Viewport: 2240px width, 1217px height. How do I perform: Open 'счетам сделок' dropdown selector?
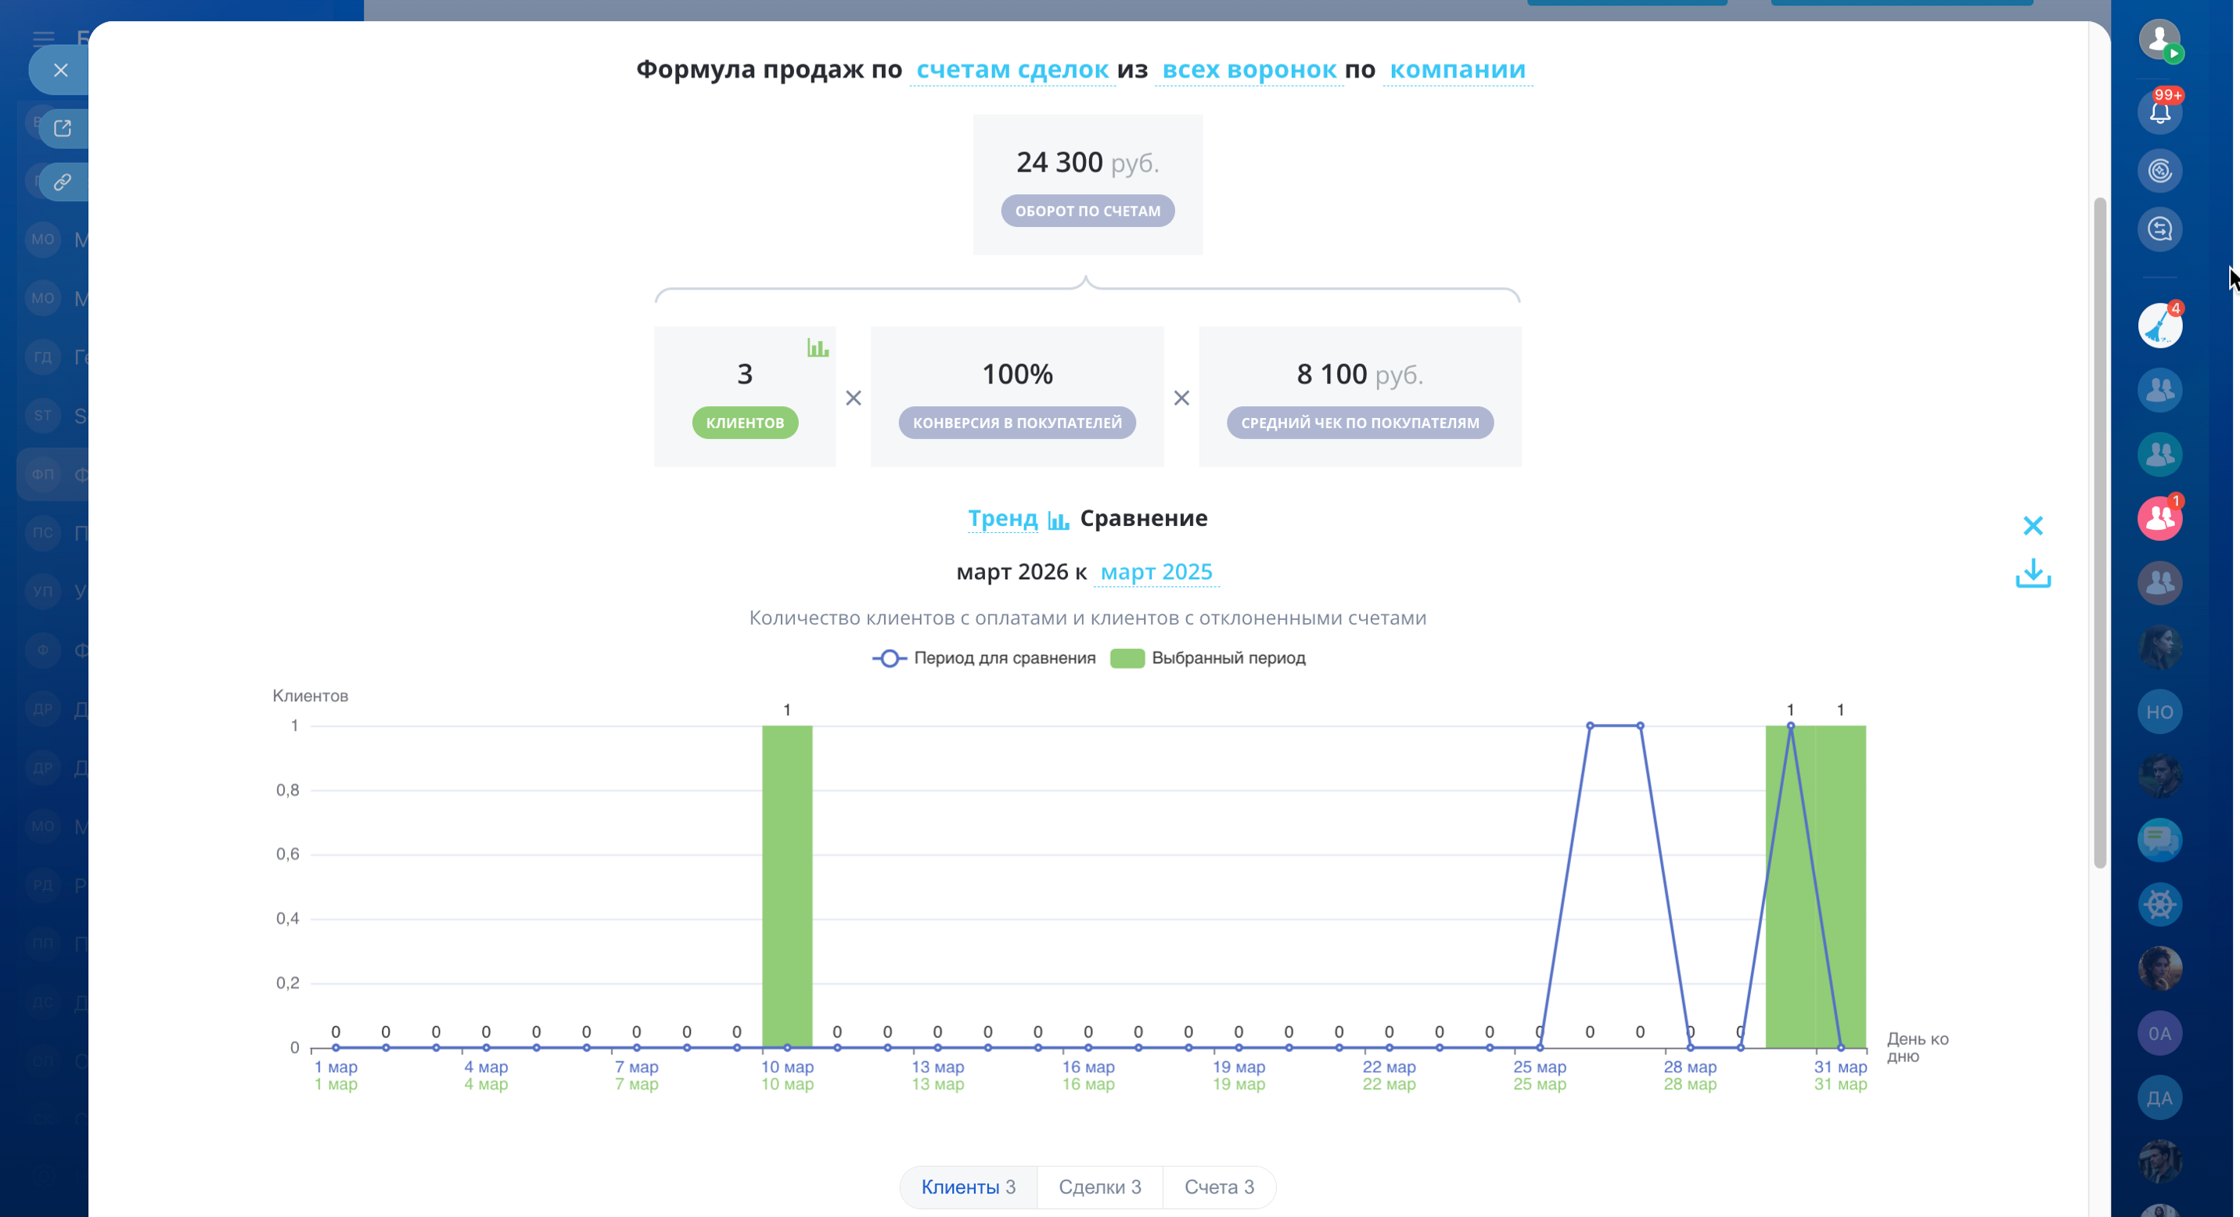1012,70
